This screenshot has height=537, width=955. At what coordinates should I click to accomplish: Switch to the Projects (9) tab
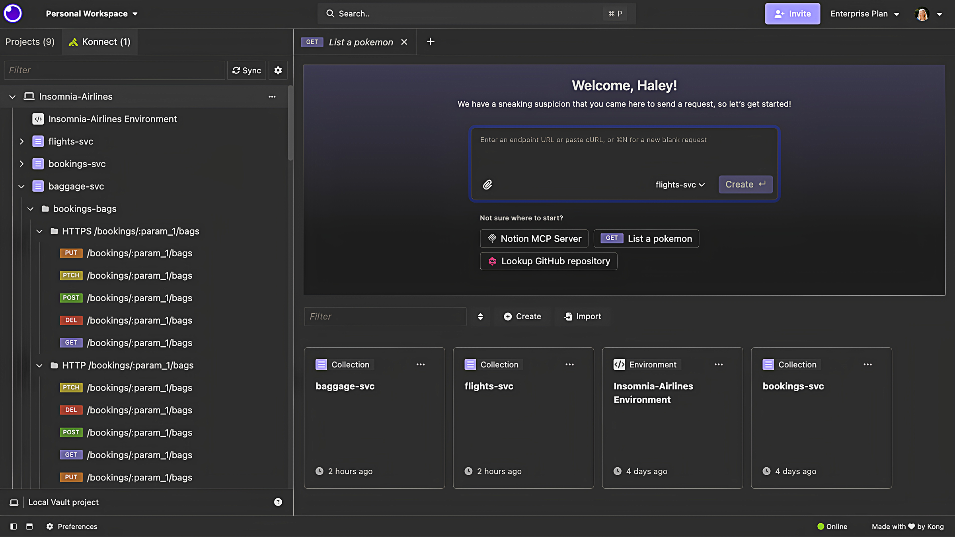(30, 42)
